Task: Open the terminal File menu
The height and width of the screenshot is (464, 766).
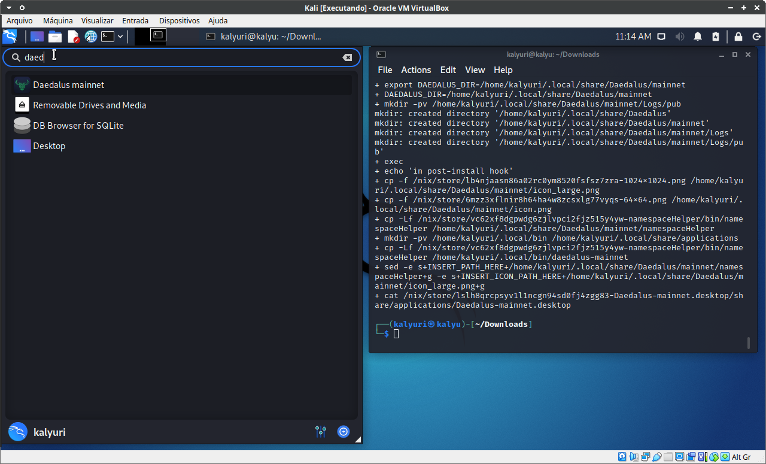Action: click(385, 70)
